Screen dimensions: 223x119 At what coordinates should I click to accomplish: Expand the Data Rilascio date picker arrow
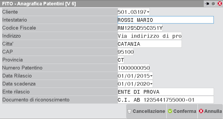[152, 76]
